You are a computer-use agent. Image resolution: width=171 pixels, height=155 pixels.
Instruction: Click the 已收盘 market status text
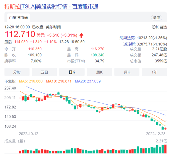coord(38,27)
